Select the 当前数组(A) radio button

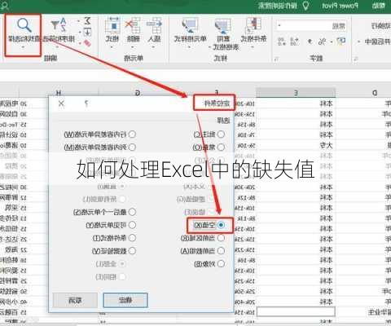pyautogui.click(x=221, y=251)
